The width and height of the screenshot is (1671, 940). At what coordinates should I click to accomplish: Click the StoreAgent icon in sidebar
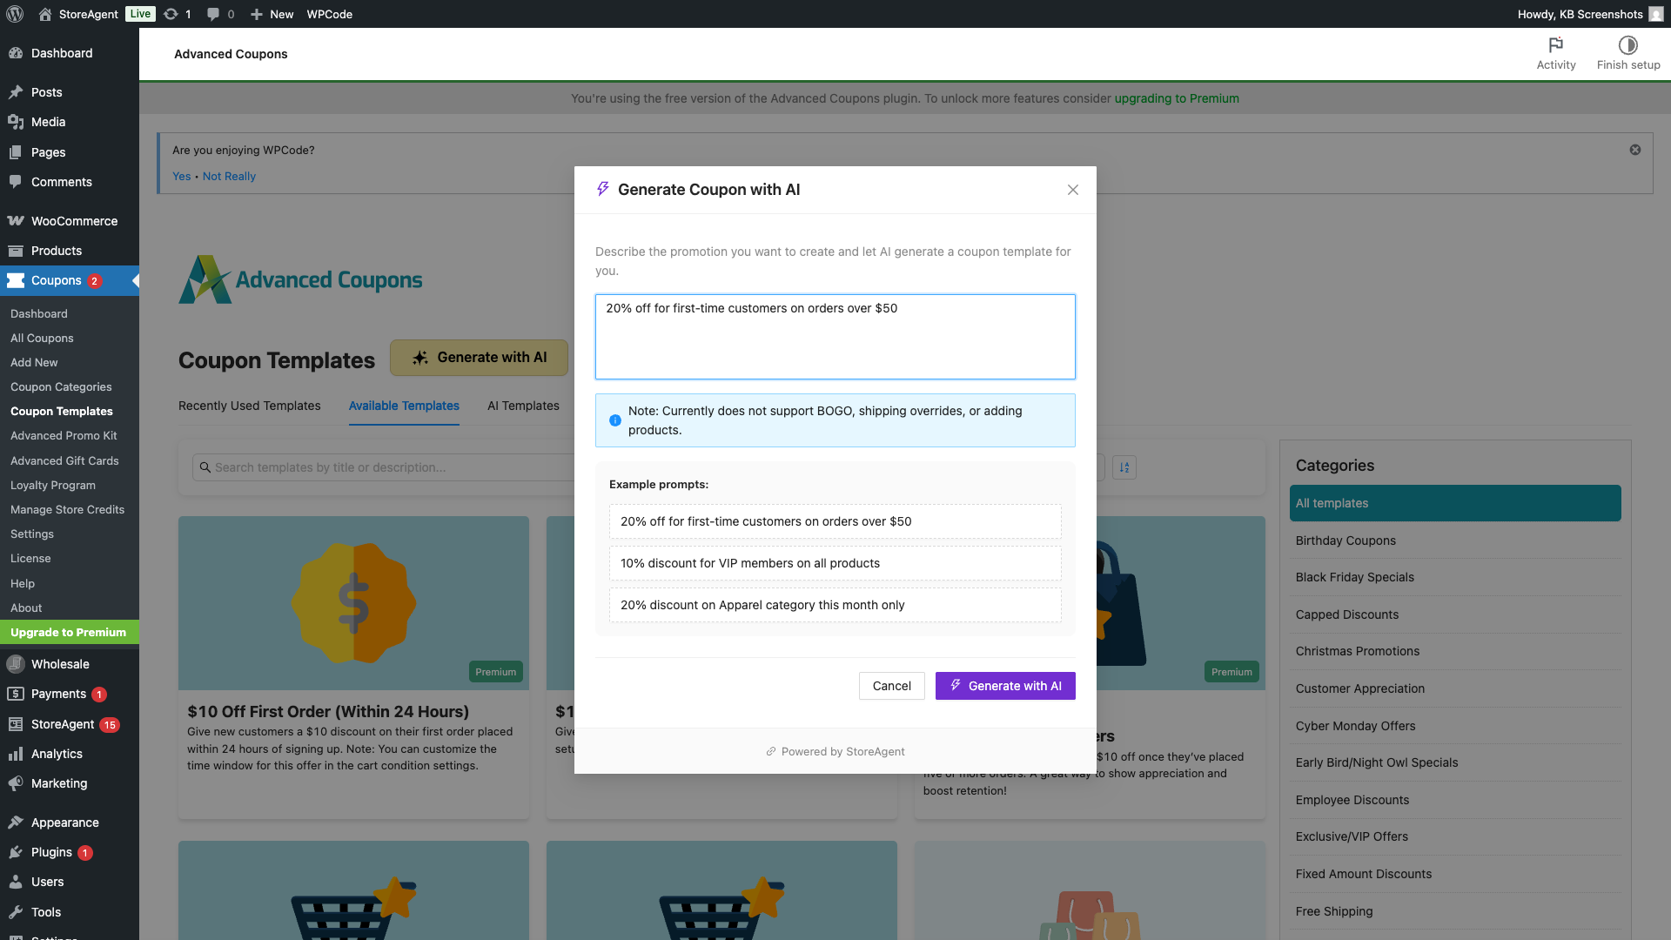pyautogui.click(x=16, y=724)
